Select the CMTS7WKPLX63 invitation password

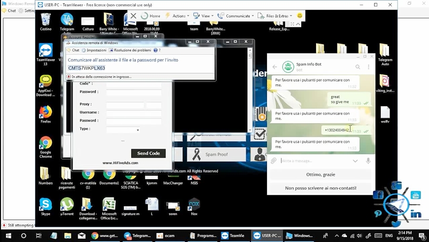[87, 68]
